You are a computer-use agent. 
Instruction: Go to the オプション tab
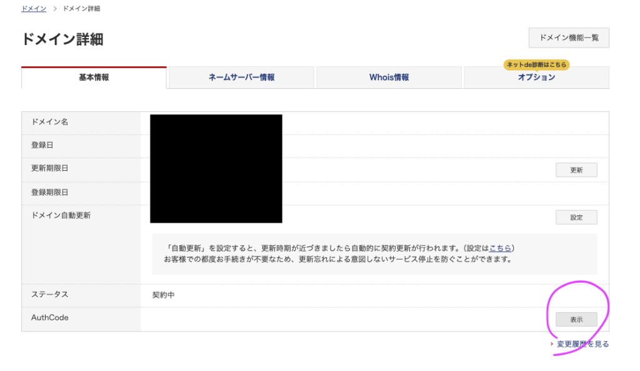[x=536, y=77]
